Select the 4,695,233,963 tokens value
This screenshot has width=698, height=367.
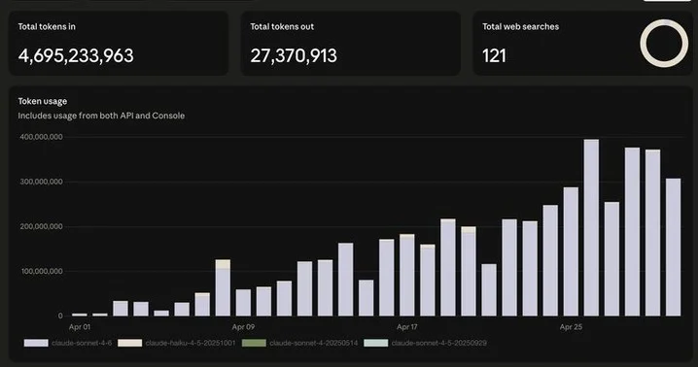(x=76, y=55)
